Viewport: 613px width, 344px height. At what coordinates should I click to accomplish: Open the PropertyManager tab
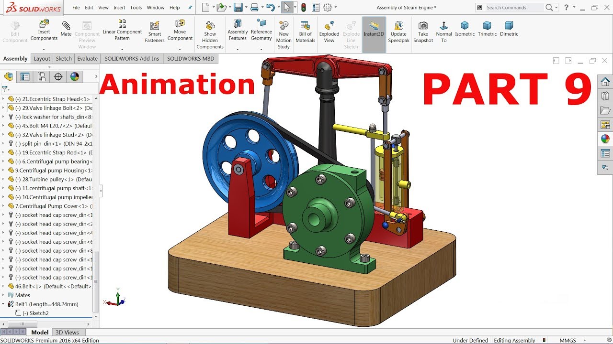(25, 77)
